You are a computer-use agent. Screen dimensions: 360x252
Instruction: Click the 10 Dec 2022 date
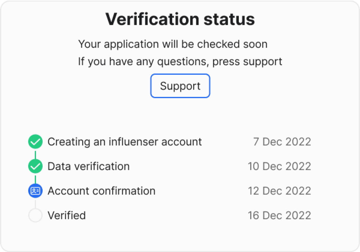click(279, 166)
